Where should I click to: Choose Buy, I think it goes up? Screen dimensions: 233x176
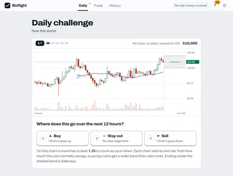(x=63, y=138)
